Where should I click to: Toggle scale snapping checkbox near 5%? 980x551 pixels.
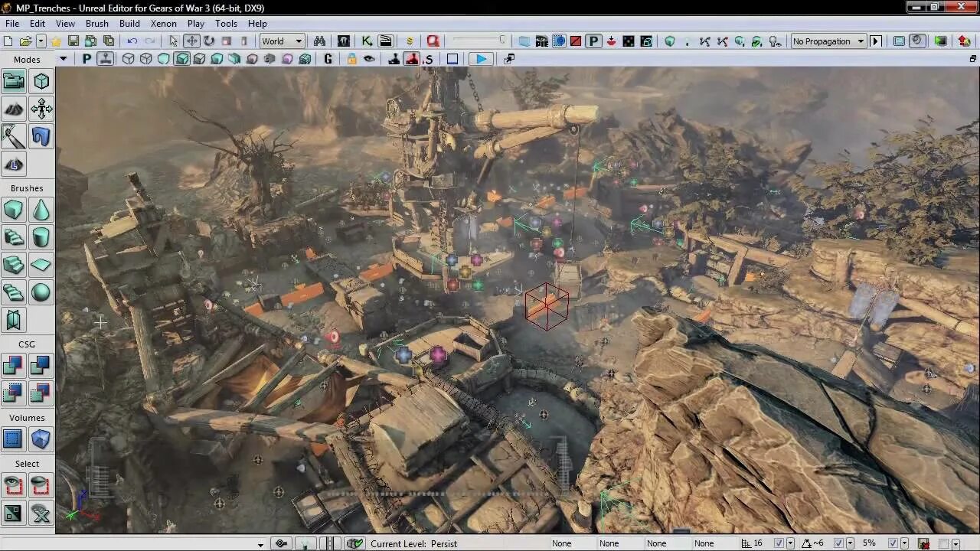[x=893, y=543]
